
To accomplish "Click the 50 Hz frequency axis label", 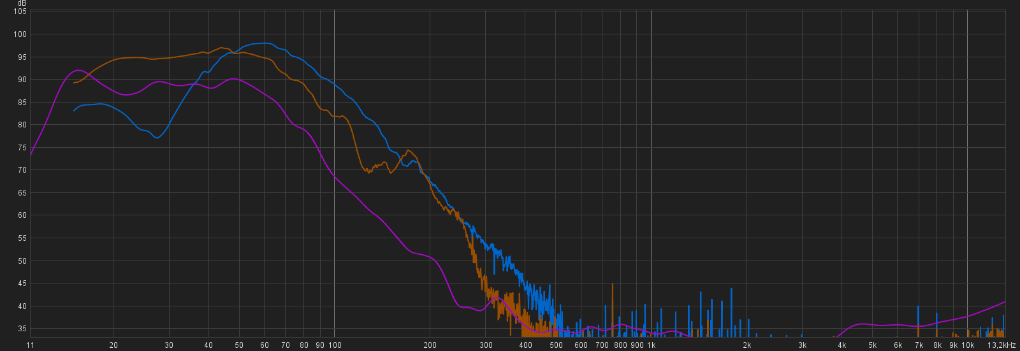I will pos(239,345).
